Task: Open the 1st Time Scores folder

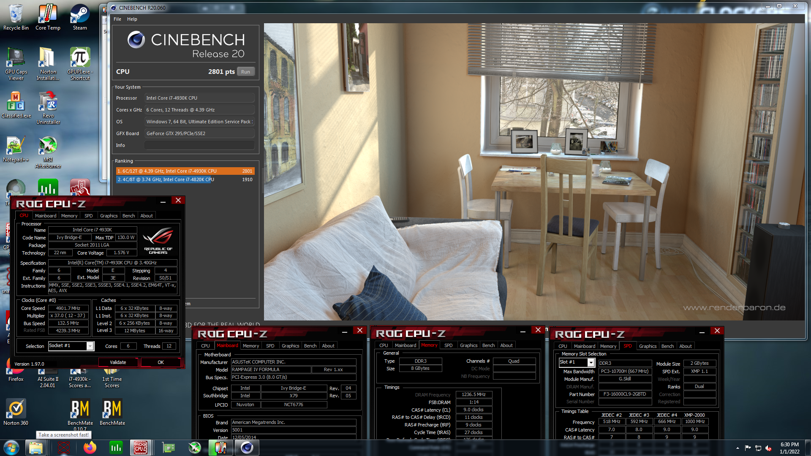Action: point(112,379)
